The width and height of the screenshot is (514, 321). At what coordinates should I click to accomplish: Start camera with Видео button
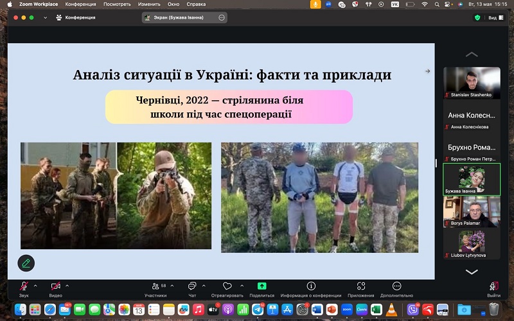pos(55,289)
